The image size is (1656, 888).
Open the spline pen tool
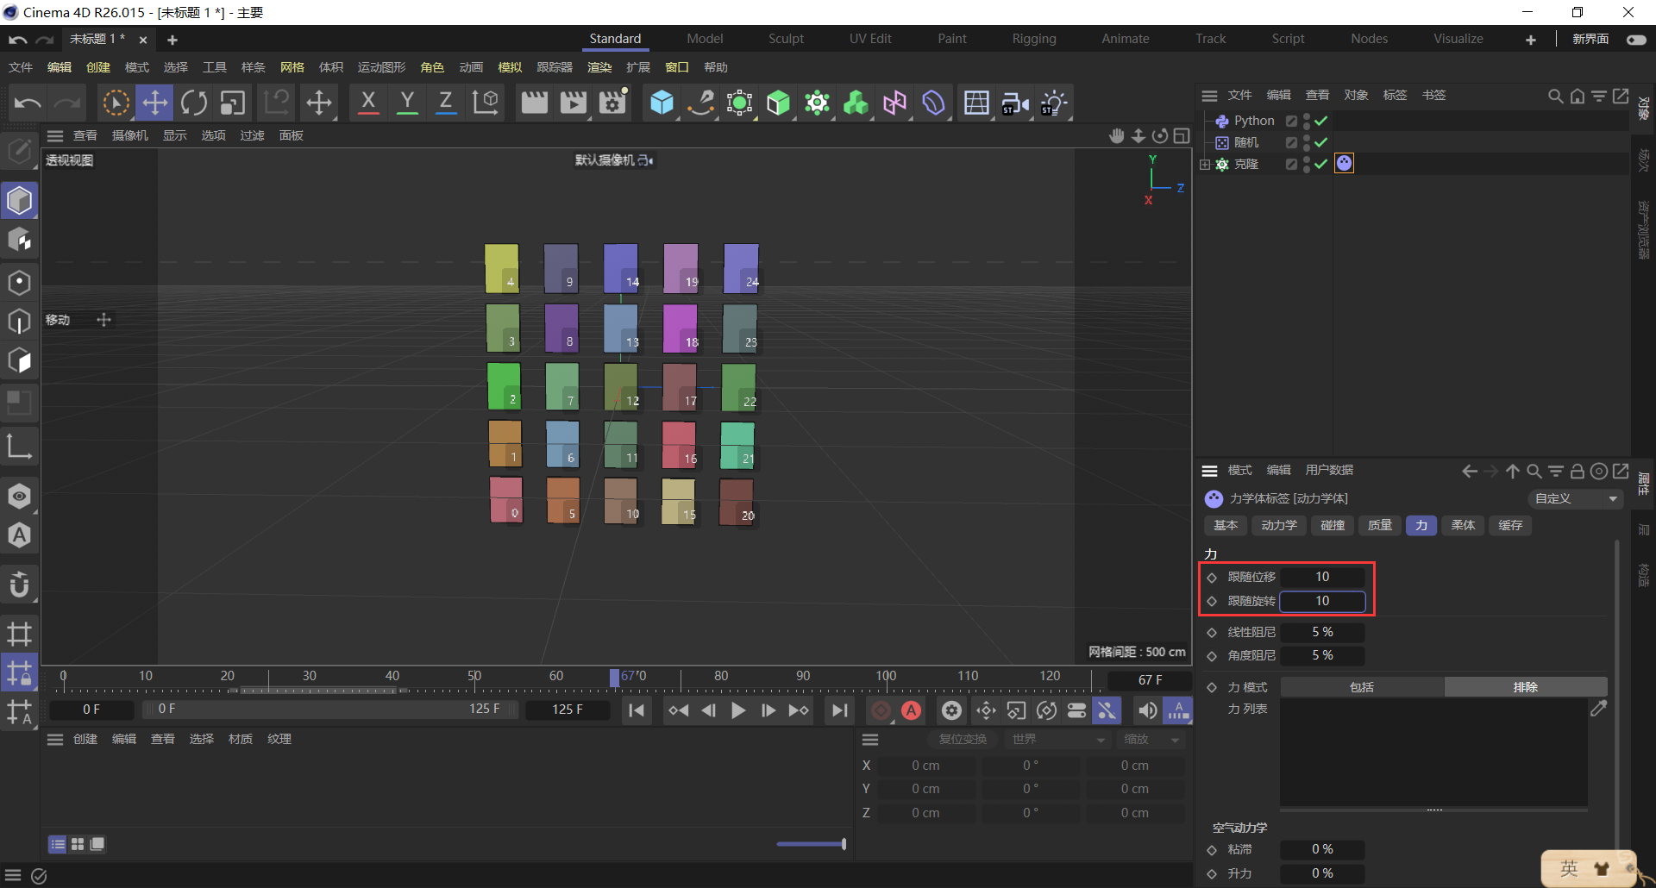(x=700, y=103)
